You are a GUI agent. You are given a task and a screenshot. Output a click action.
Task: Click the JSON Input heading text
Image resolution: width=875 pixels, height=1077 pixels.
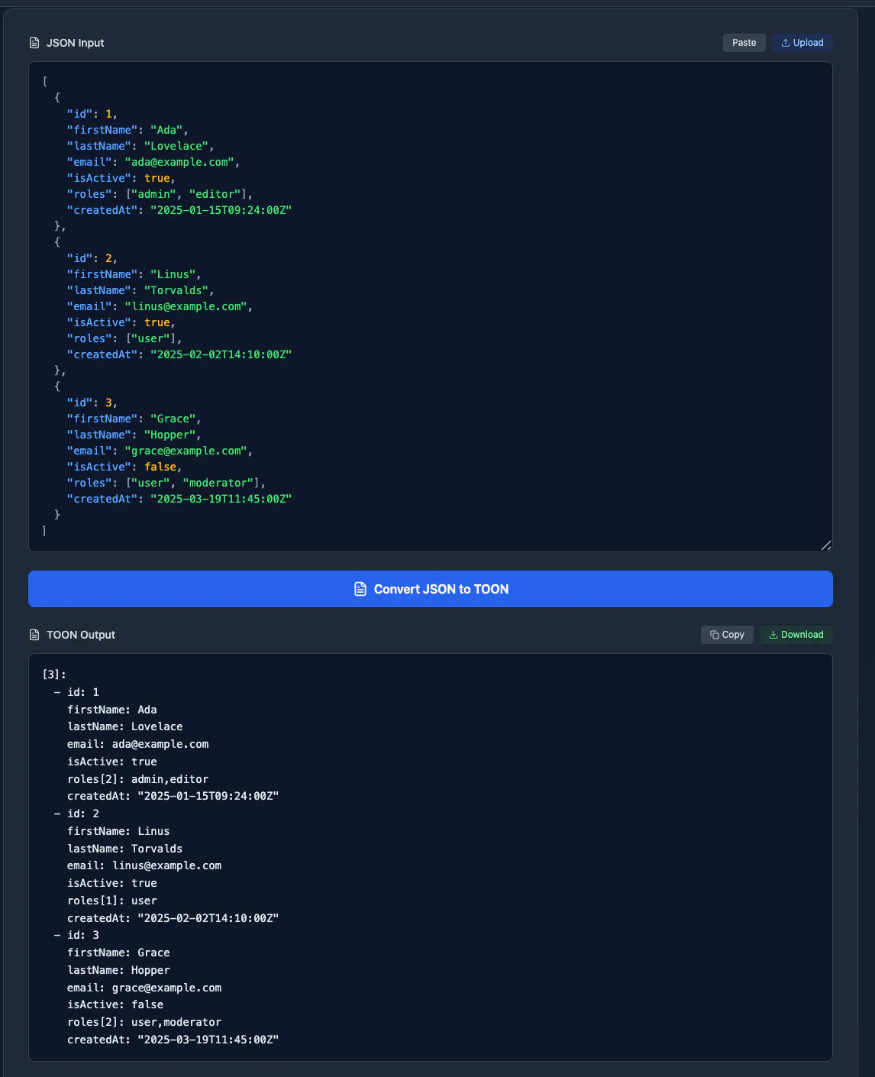[75, 43]
